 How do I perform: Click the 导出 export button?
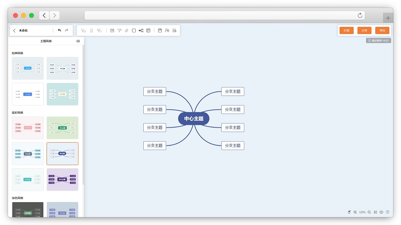pyautogui.click(x=382, y=30)
